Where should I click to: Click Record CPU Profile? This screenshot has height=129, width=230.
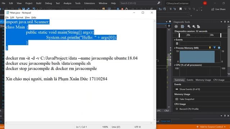189,109
